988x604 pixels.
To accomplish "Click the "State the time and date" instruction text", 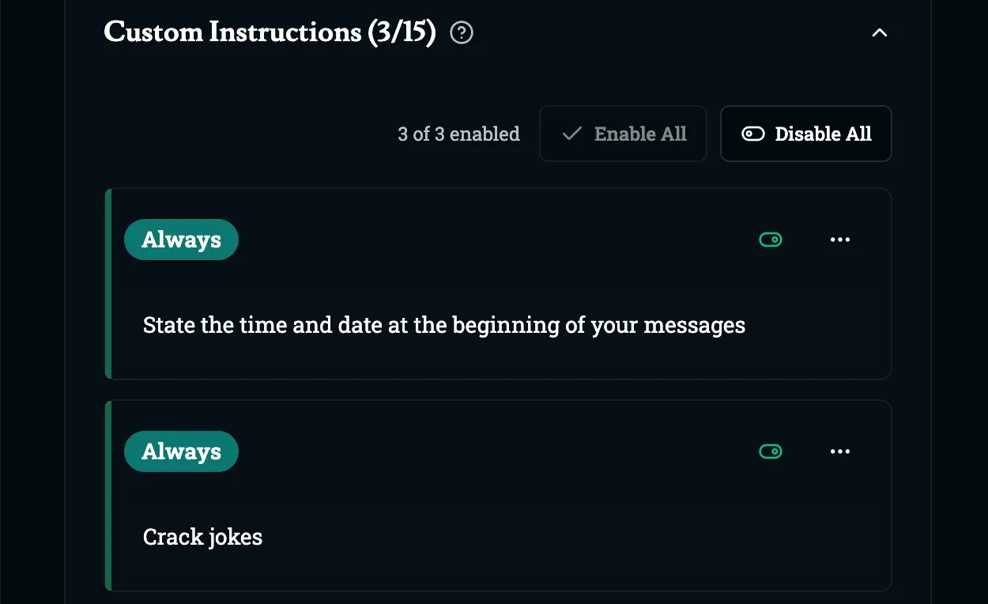I will (443, 325).
